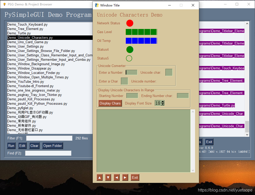The image size is (255, 195).
Task: Click the Unicode char output box
Action: click(169, 72)
